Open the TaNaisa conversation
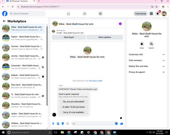 (x=23, y=124)
